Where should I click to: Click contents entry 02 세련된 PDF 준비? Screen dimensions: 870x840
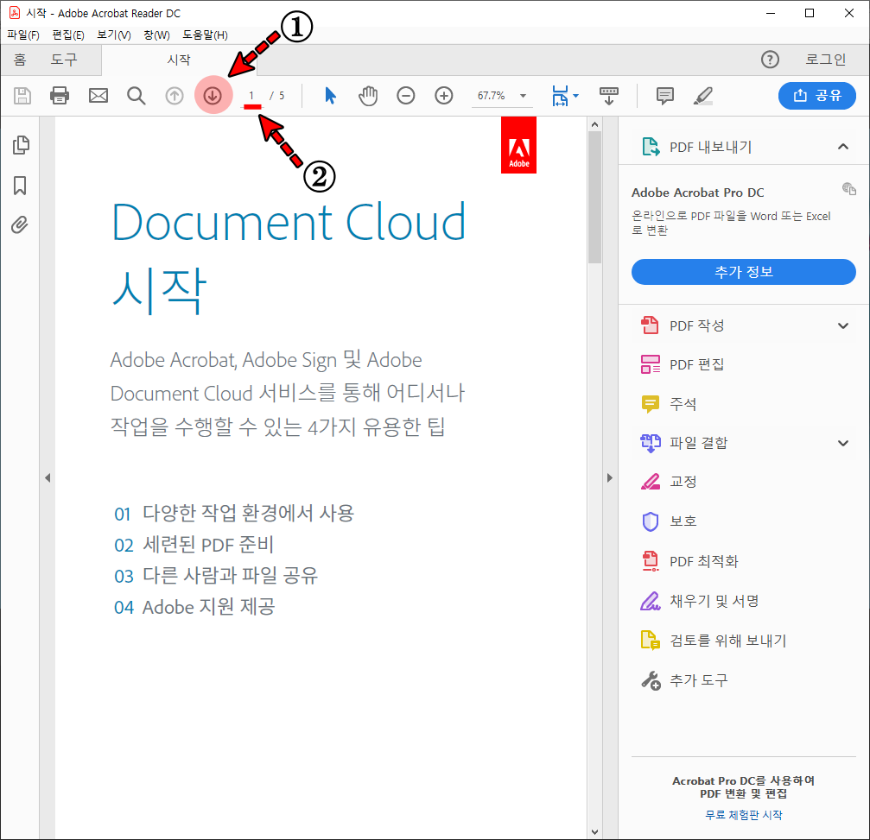(194, 545)
